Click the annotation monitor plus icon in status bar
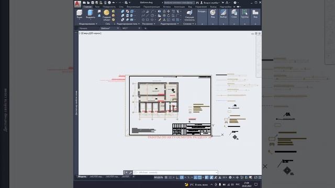This screenshot has width=335, height=188. point(237,178)
